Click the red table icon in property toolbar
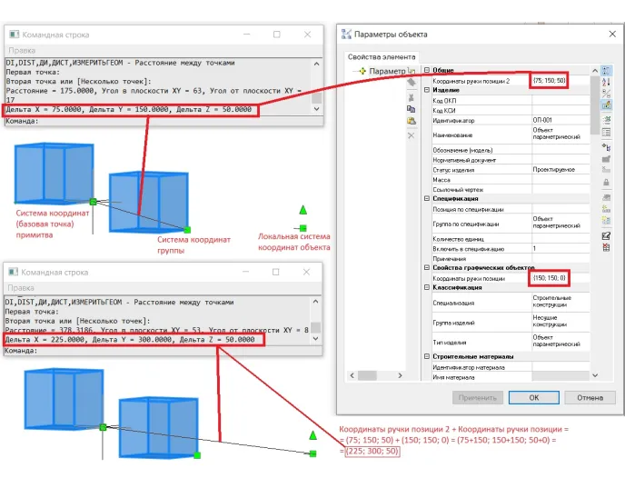Screen dimensions: 625x488 (606, 247)
